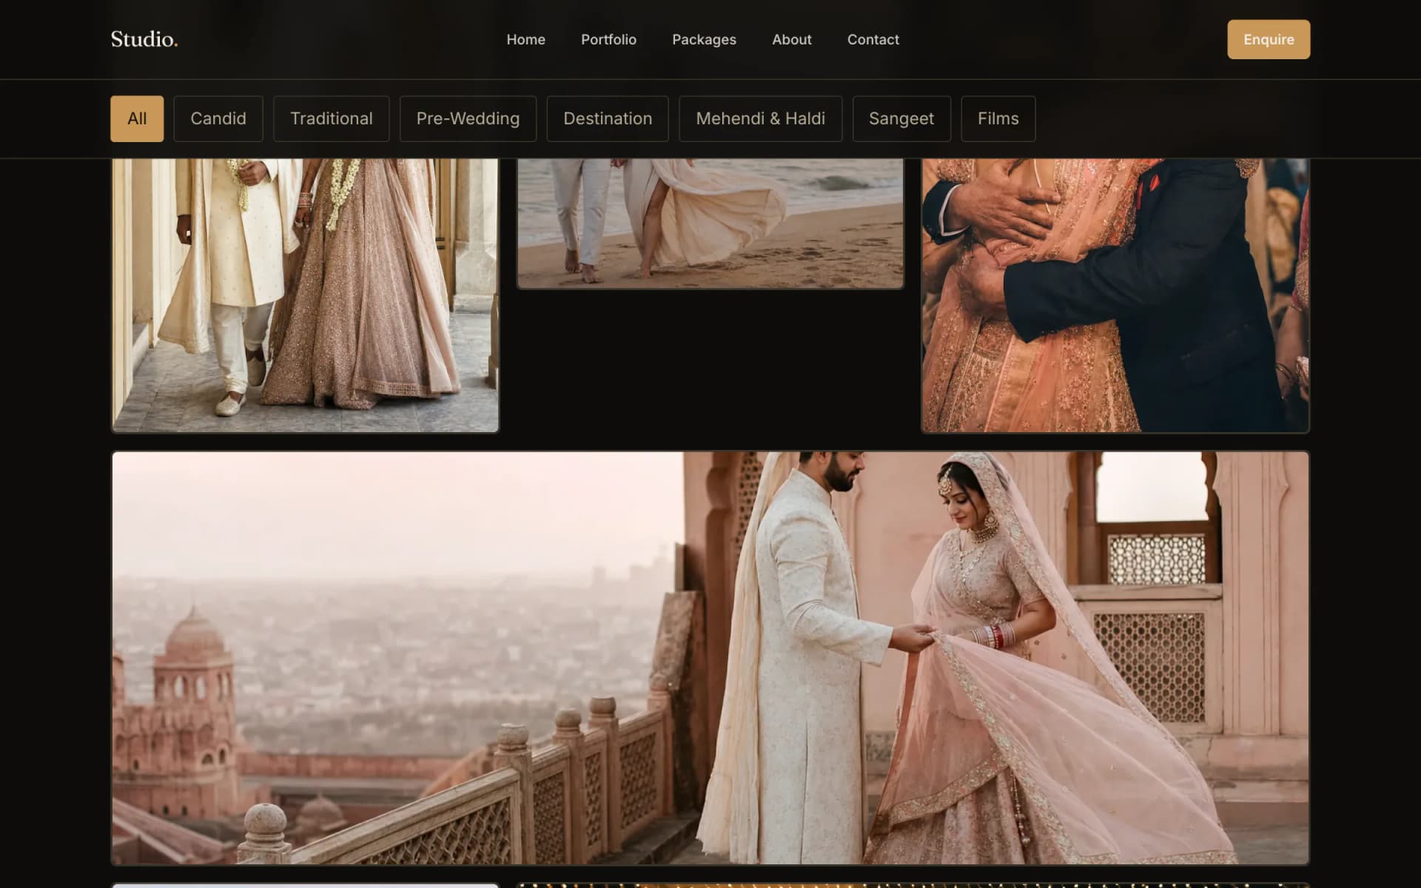
Task: Filter by Mehendi & Haldi
Action: (x=760, y=118)
